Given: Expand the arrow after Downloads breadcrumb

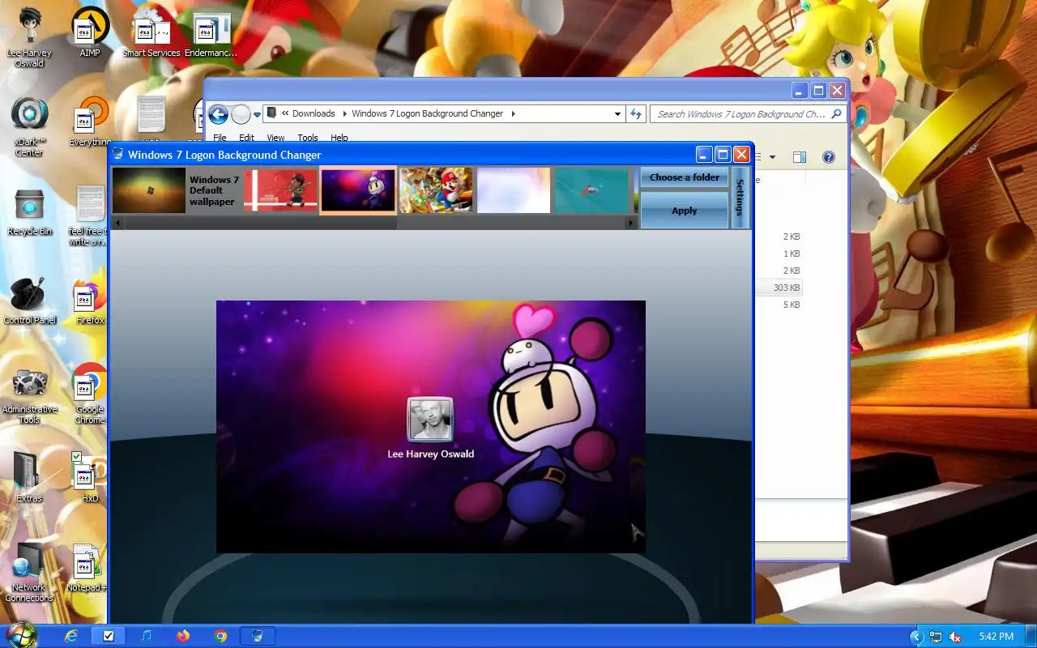Looking at the screenshot, I should (344, 113).
